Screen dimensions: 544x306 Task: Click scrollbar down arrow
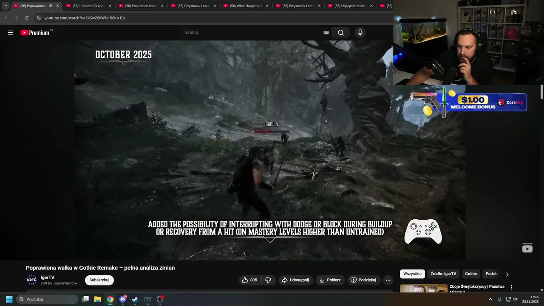541,290
